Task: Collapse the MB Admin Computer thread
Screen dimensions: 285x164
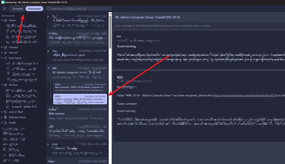Action: 48,68
